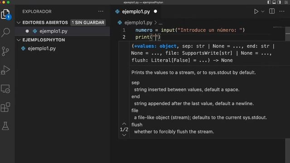Switch to ejemplo1.py editor tab
This screenshot has height=163, width=290.
[136, 12]
